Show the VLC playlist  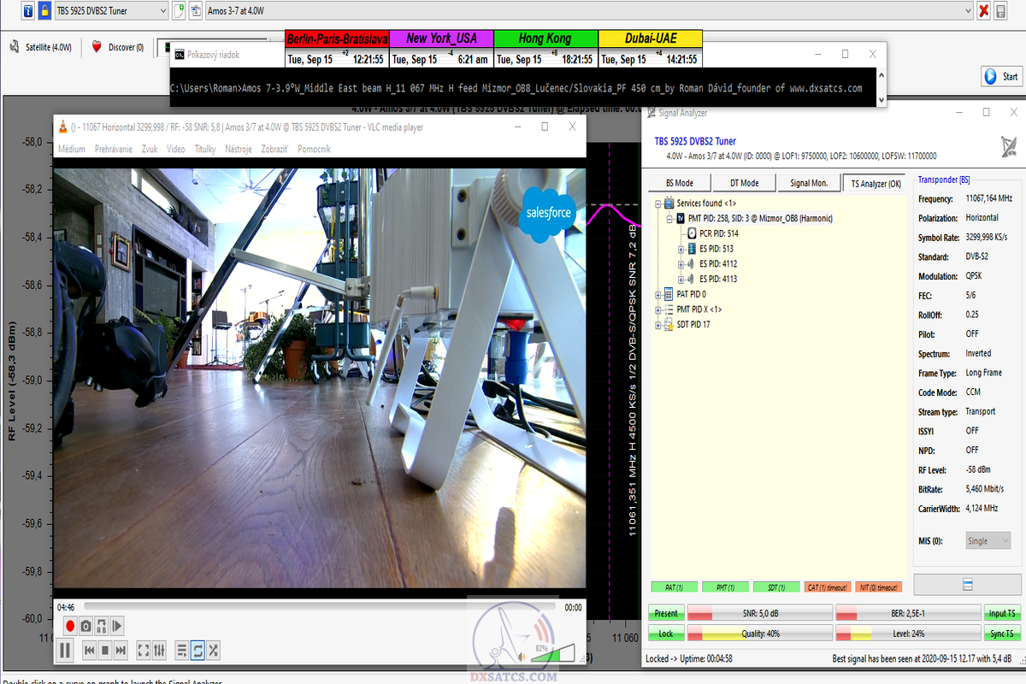coord(182,651)
